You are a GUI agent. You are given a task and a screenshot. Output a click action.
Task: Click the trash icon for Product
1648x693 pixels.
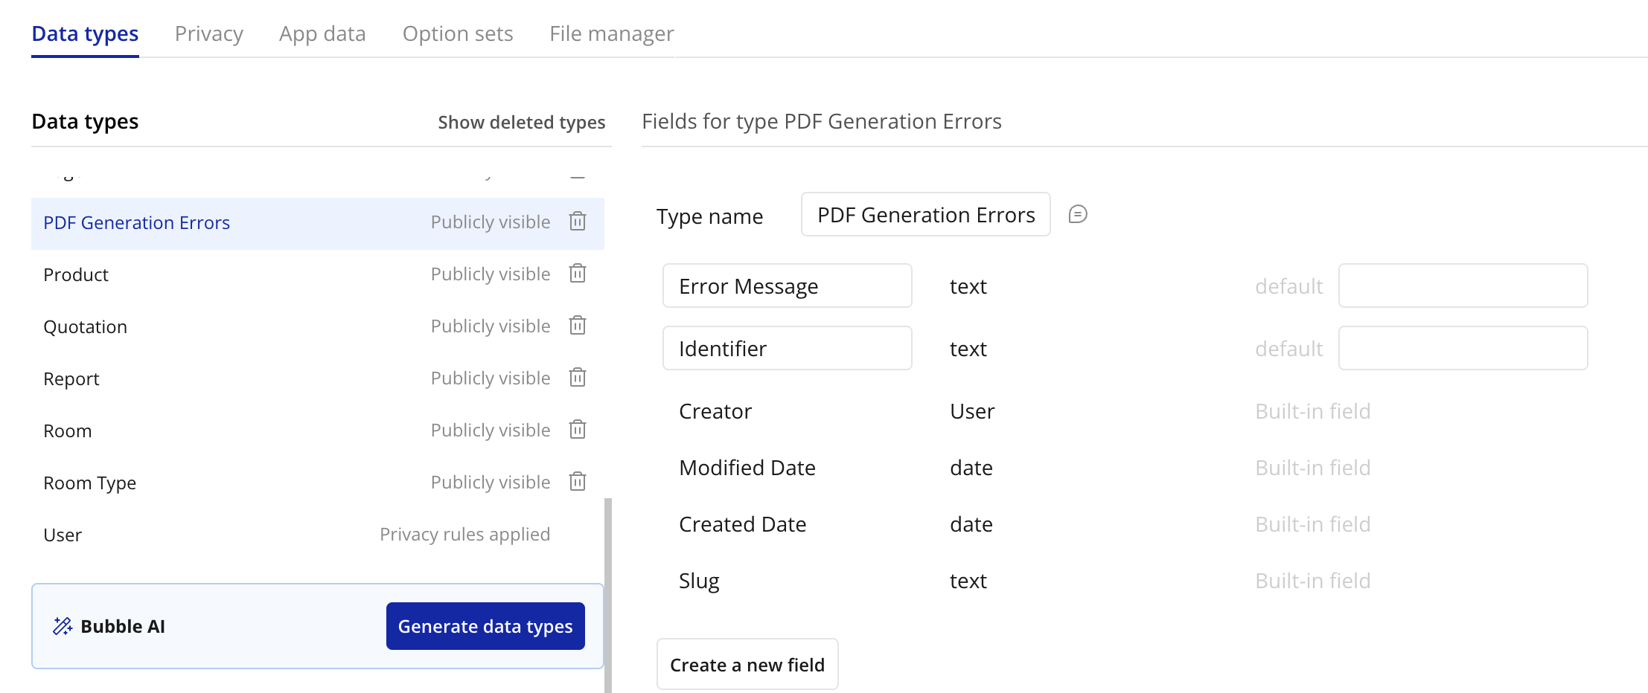[578, 274]
